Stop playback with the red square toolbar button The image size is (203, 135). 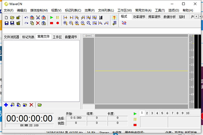pyautogui.click(x=51, y=23)
